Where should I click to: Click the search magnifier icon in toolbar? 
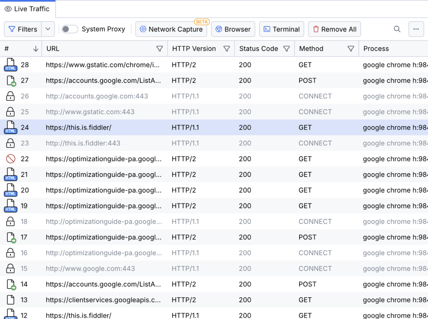397,29
